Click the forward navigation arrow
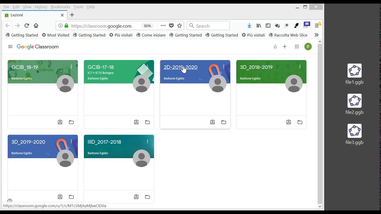The height and width of the screenshot is (214, 381). 17,26
